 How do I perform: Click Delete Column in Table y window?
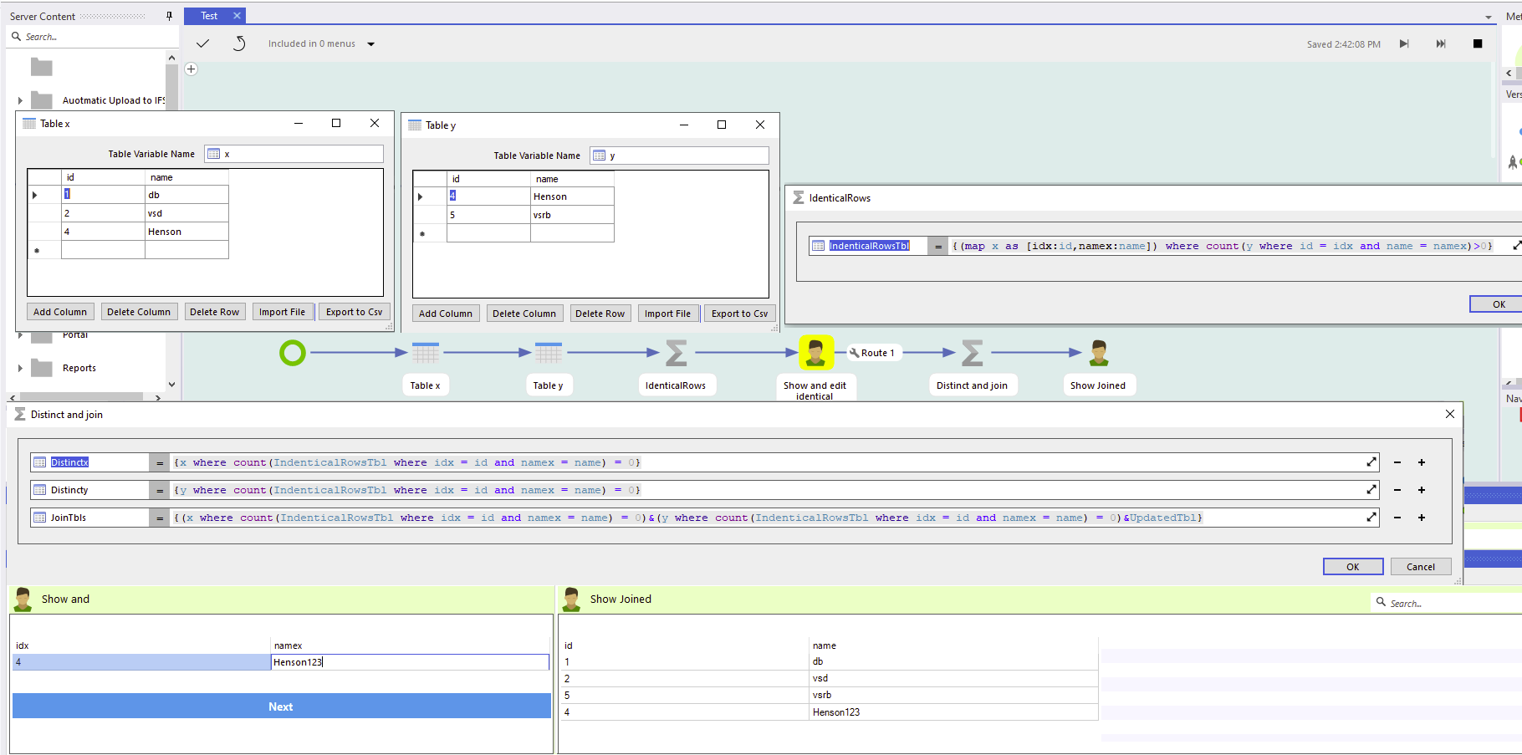(524, 314)
